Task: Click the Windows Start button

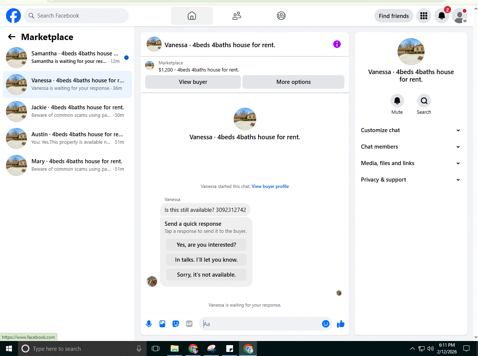Action: click(9, 349)
